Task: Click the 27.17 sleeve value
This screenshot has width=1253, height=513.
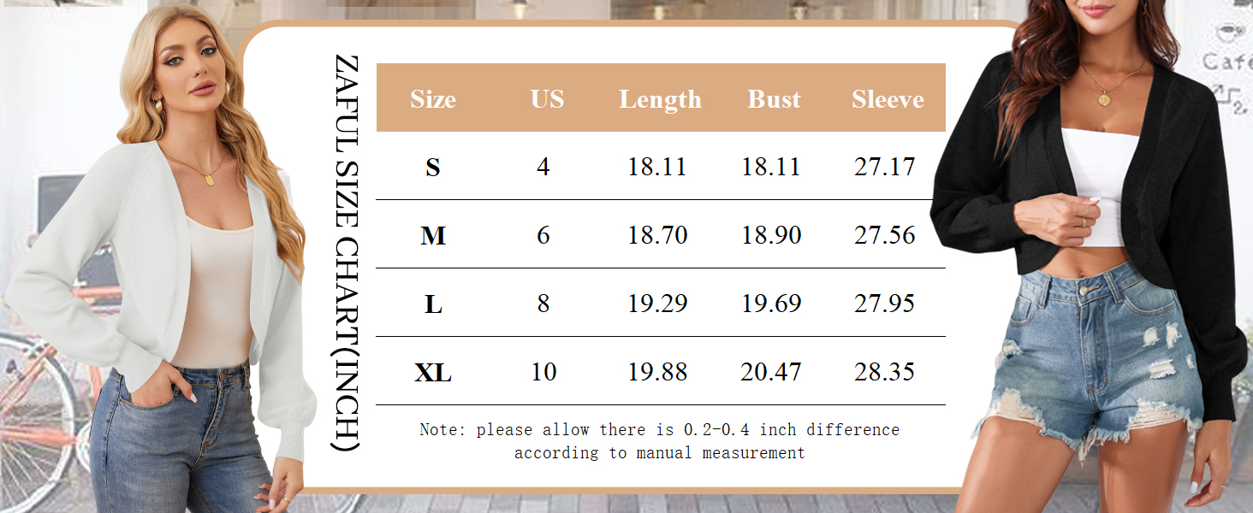Action: 884,167
